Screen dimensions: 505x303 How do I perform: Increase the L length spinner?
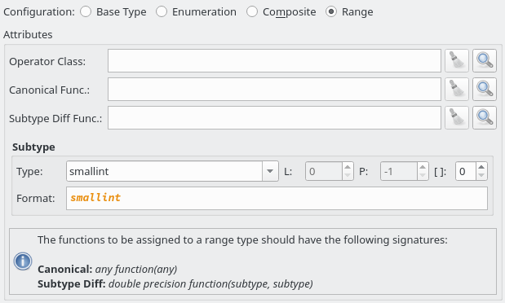click(348, 167)
